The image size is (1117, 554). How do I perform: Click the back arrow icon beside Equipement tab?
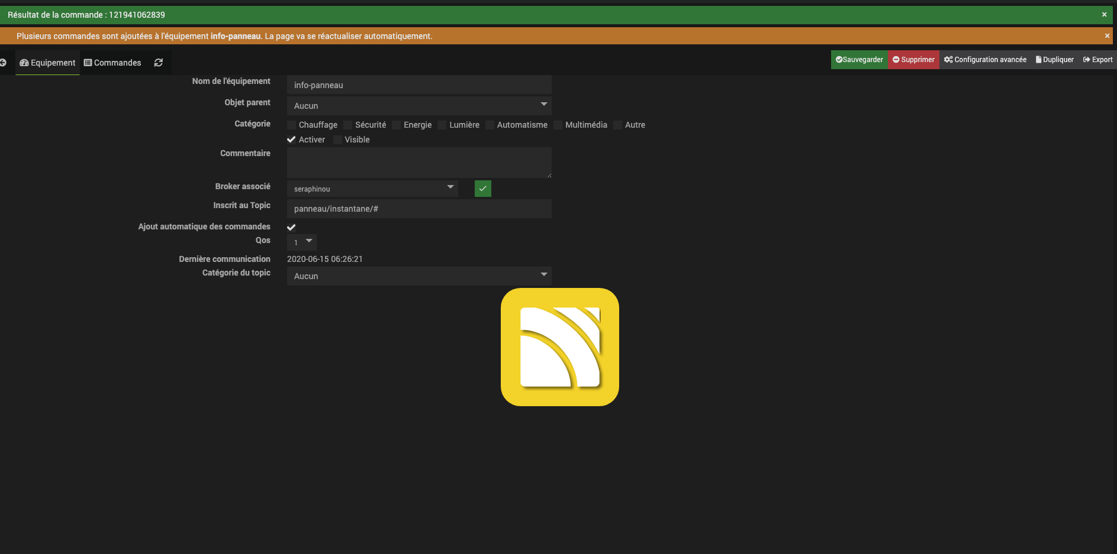click(3, 63)
